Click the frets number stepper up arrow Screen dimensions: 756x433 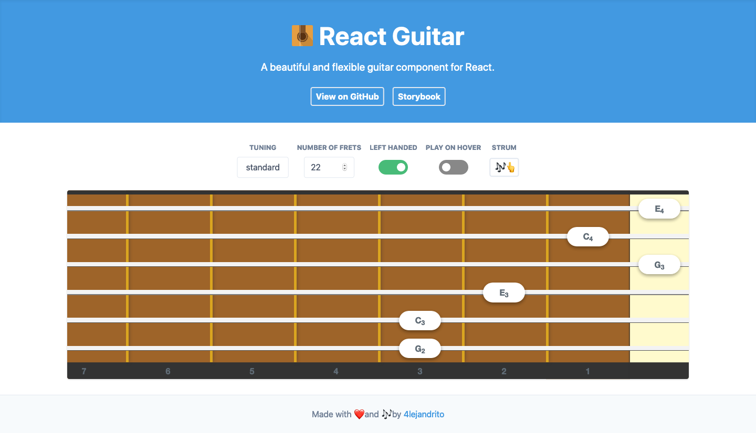[x=345, y=164]
